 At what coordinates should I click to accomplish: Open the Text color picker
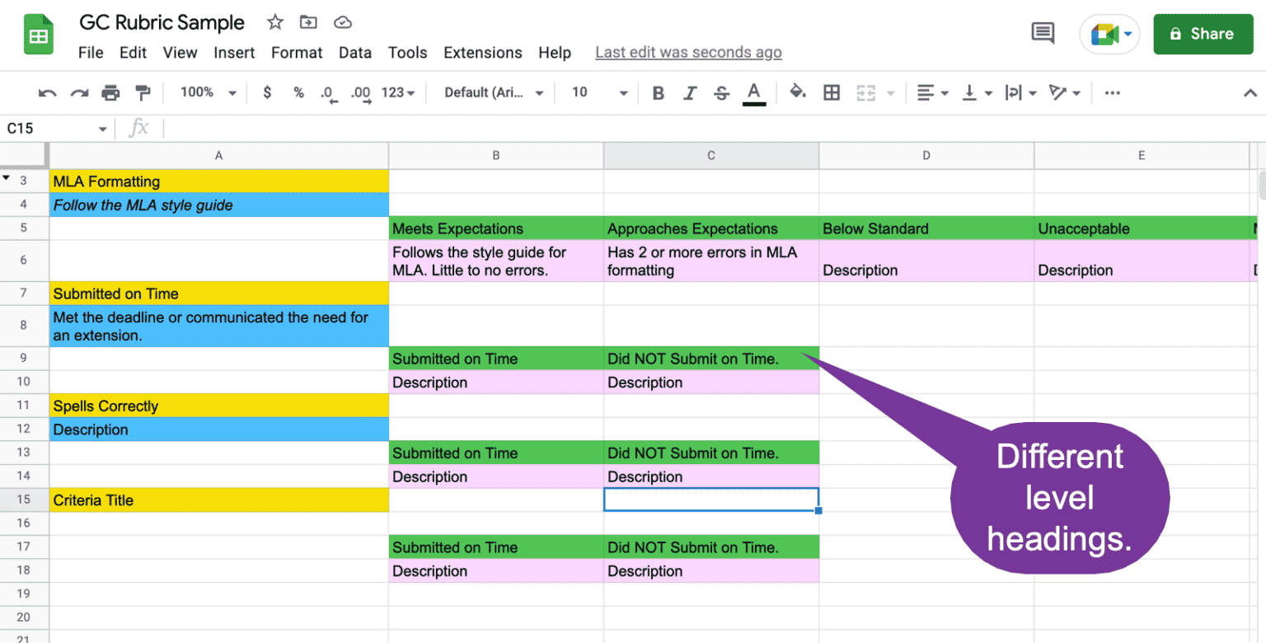(753, 92)
